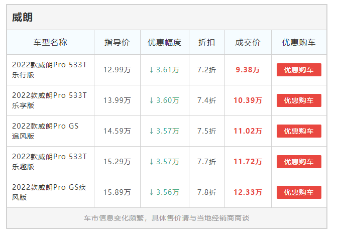Select the 7.5折 discount rate
This screenshot has width=341, height=237.
tap(206, 131)
